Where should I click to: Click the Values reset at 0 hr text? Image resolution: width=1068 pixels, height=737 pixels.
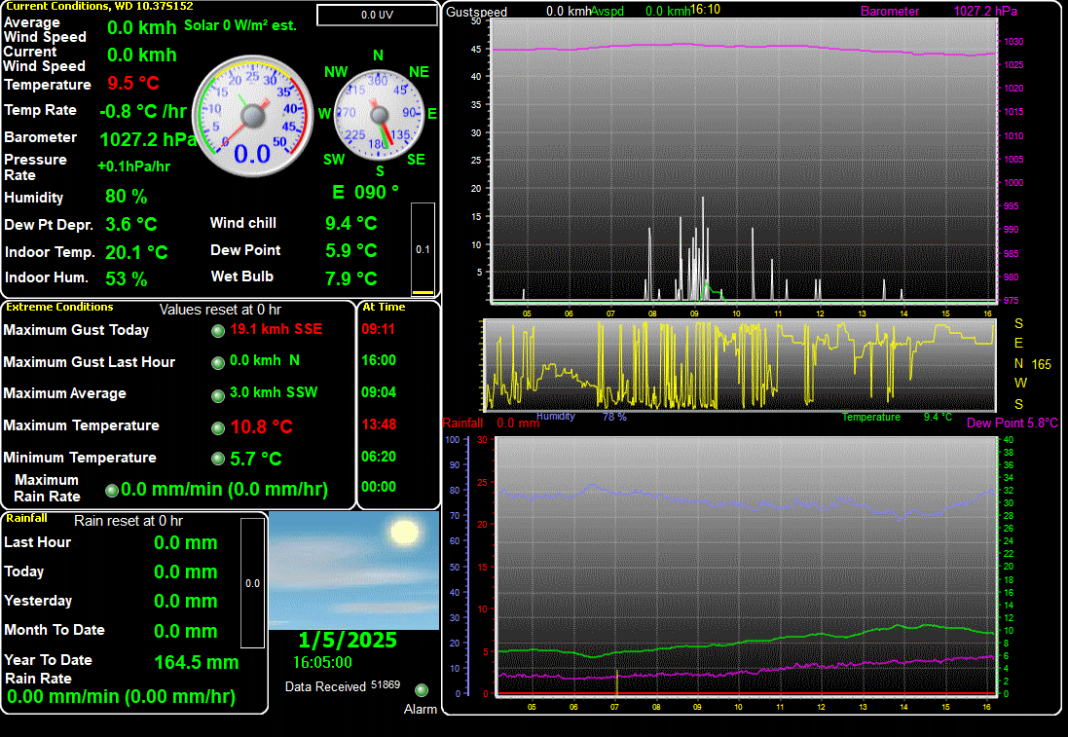coord(220,310)
